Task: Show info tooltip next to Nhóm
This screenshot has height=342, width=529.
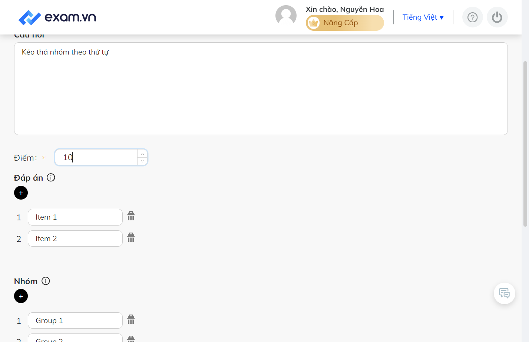Action: click(x=46, y=281)
